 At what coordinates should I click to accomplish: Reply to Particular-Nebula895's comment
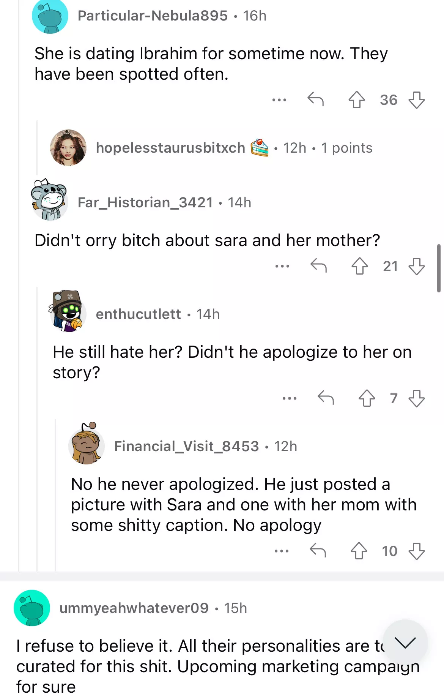point(315,99)
